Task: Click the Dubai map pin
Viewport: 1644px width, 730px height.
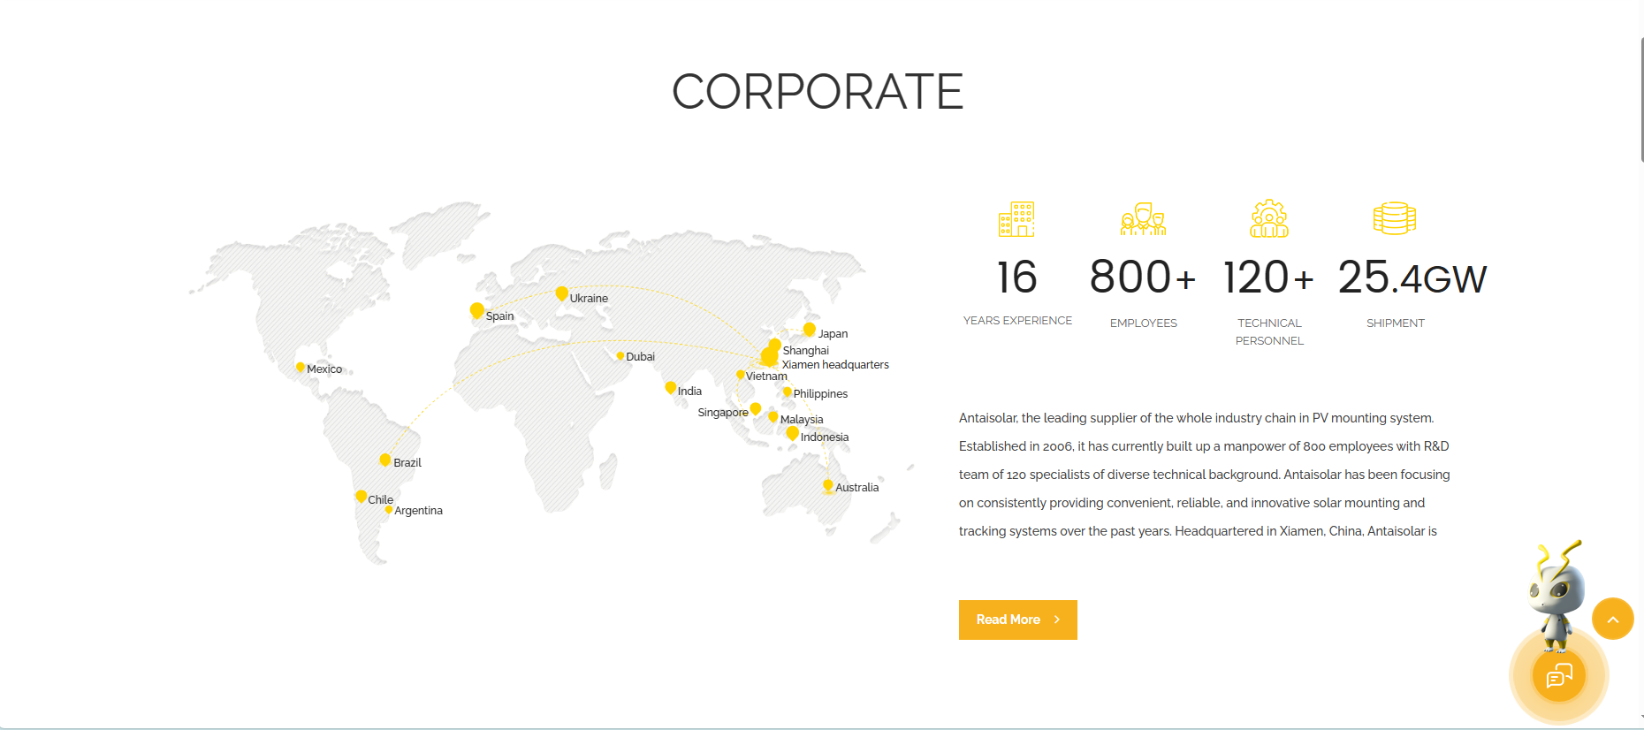Action: [620, 355]
